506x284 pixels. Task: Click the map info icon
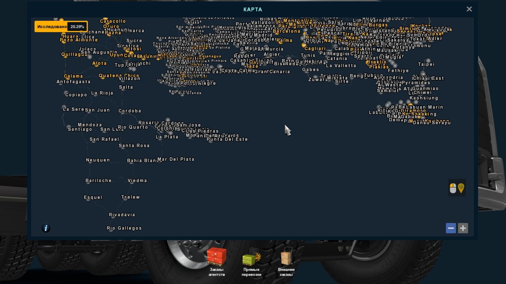pos(46,228)
